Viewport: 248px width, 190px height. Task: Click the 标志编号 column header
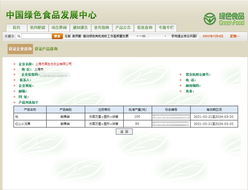coord(171,110)
